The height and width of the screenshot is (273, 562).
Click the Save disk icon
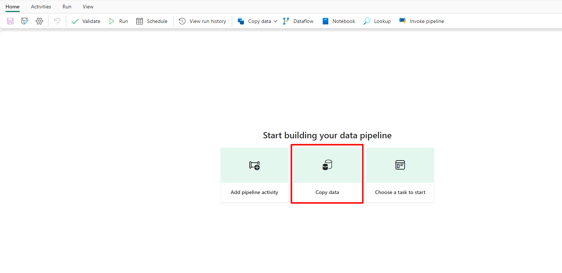pyautogui.click(x=10, y=21)
